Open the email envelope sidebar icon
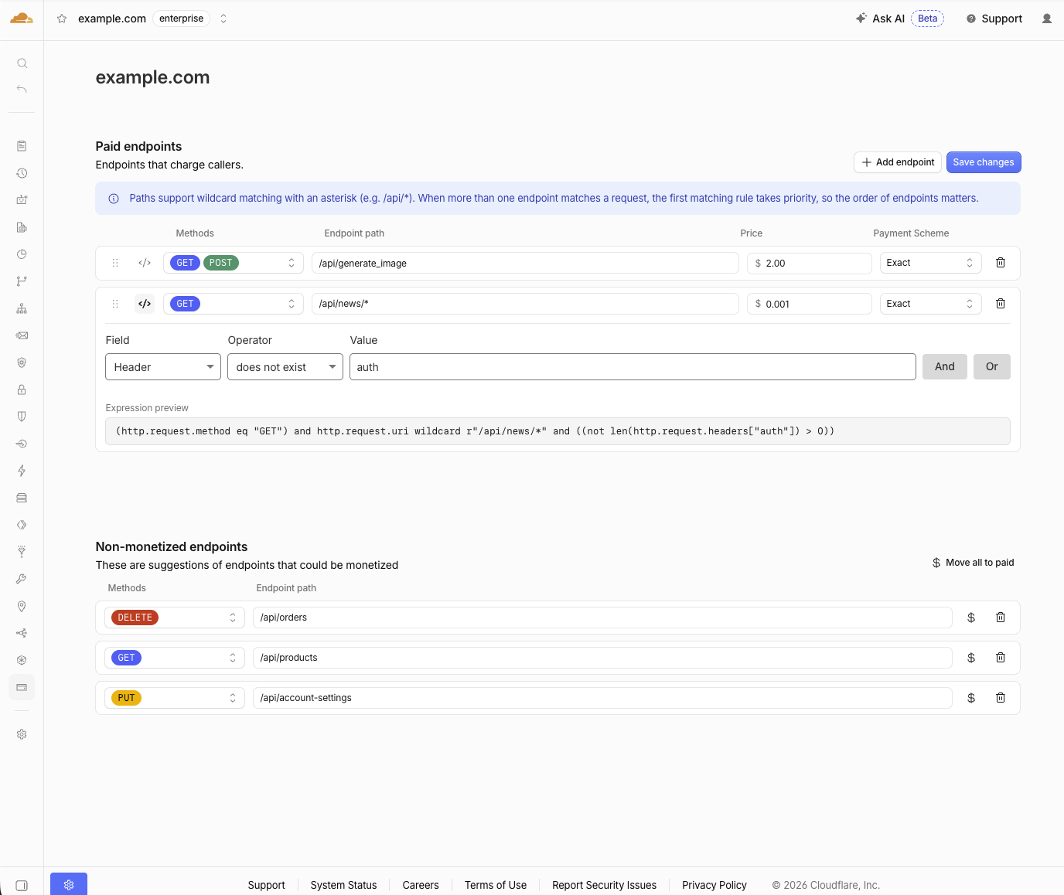1064x895 pixels. coord(22,335)
